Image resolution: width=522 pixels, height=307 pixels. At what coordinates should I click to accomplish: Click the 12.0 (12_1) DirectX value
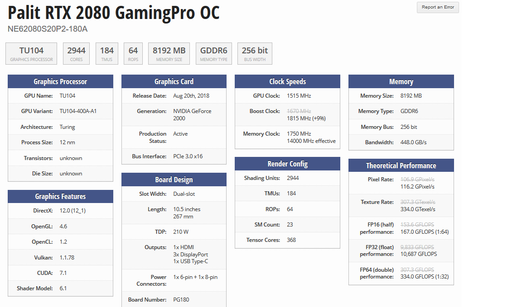click(x=72, y=211)
